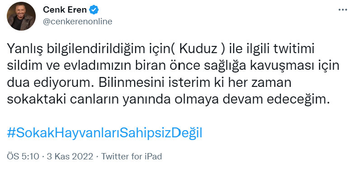
Task: Click the word Kuduz in the tweet
Action: [x=198, y=50]
